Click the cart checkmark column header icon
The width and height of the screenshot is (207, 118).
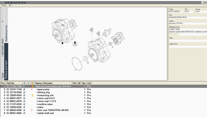tap(24, 83)
